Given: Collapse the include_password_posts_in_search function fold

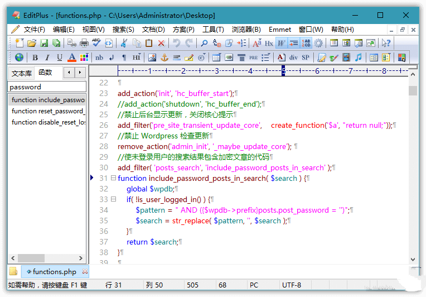Looking at the screenshot, I should point(113,178).
